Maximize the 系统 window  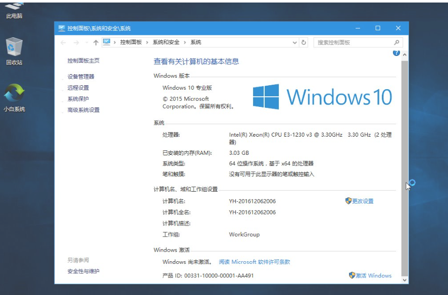(x=378, y=28)
